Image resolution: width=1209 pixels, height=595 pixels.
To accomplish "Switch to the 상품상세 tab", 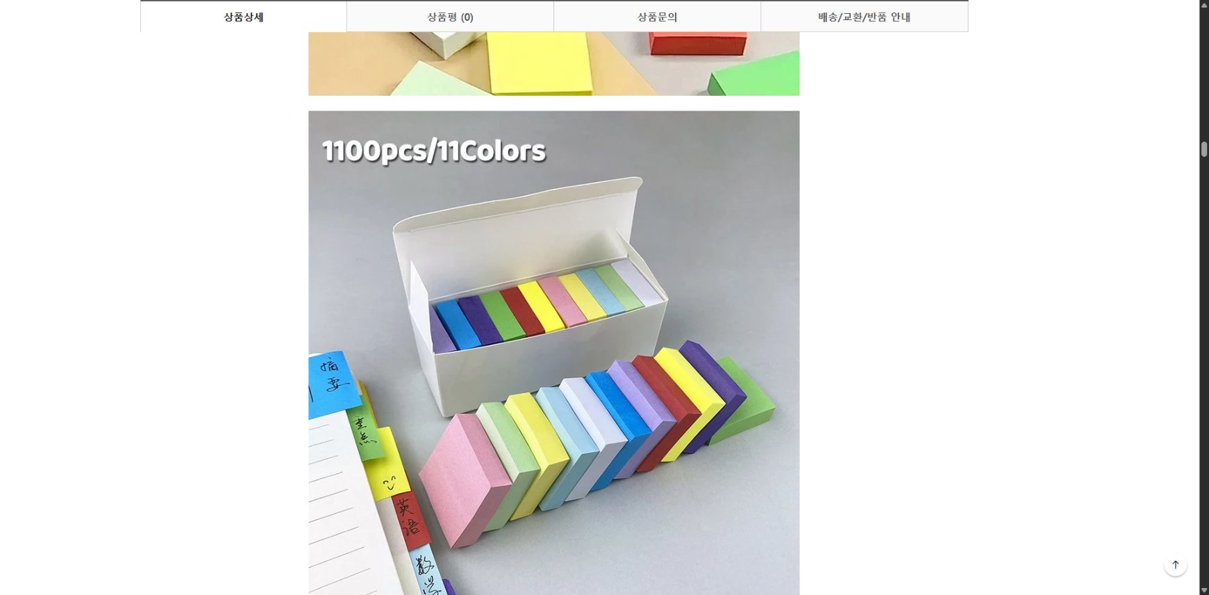I will pos(244,17).
